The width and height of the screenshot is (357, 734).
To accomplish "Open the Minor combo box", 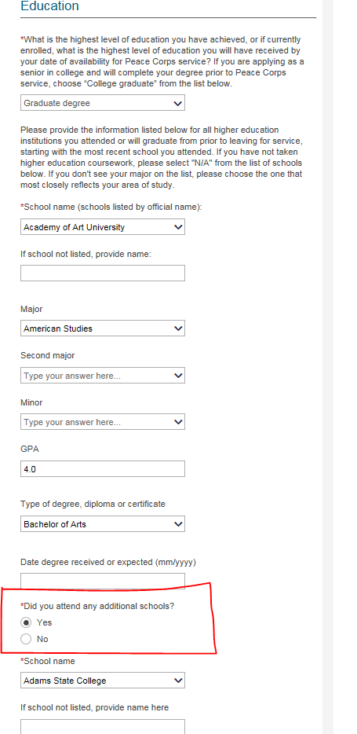I will (103, 422).
